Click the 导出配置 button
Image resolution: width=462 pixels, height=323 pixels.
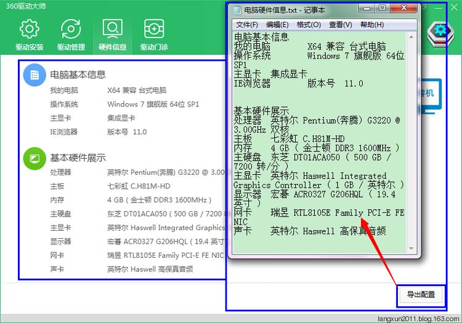(421, 295)
